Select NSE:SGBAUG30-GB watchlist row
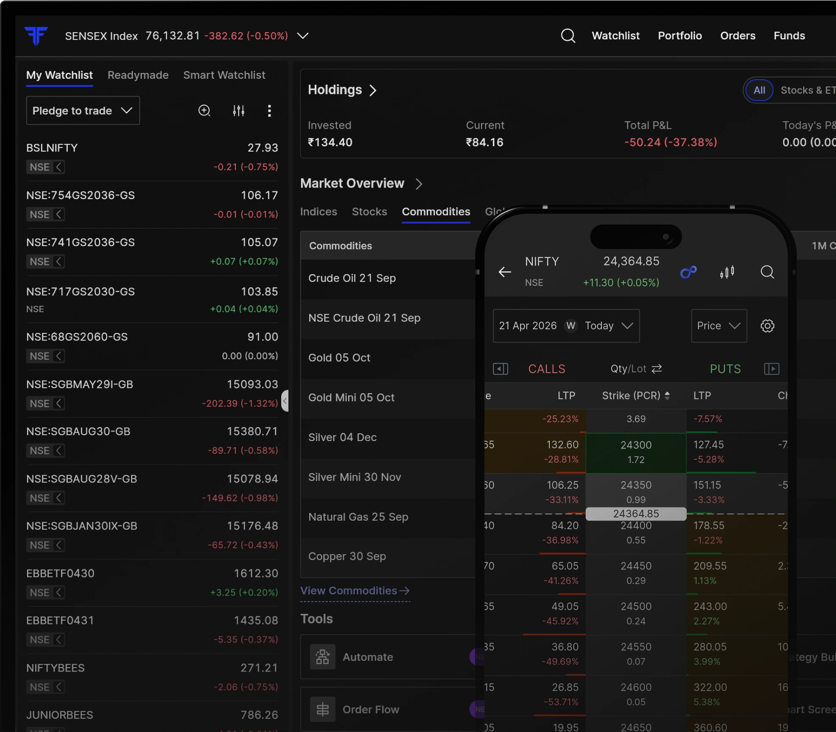This screenshot has height=732, width=836. pos(152,441)
